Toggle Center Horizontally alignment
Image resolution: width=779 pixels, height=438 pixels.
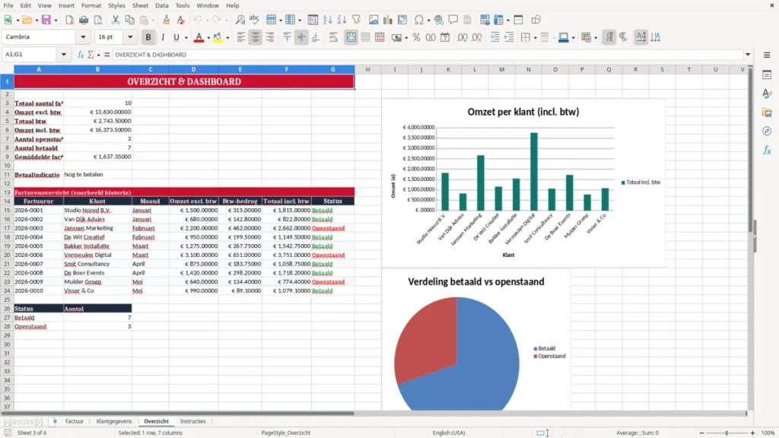click(256, 37)
